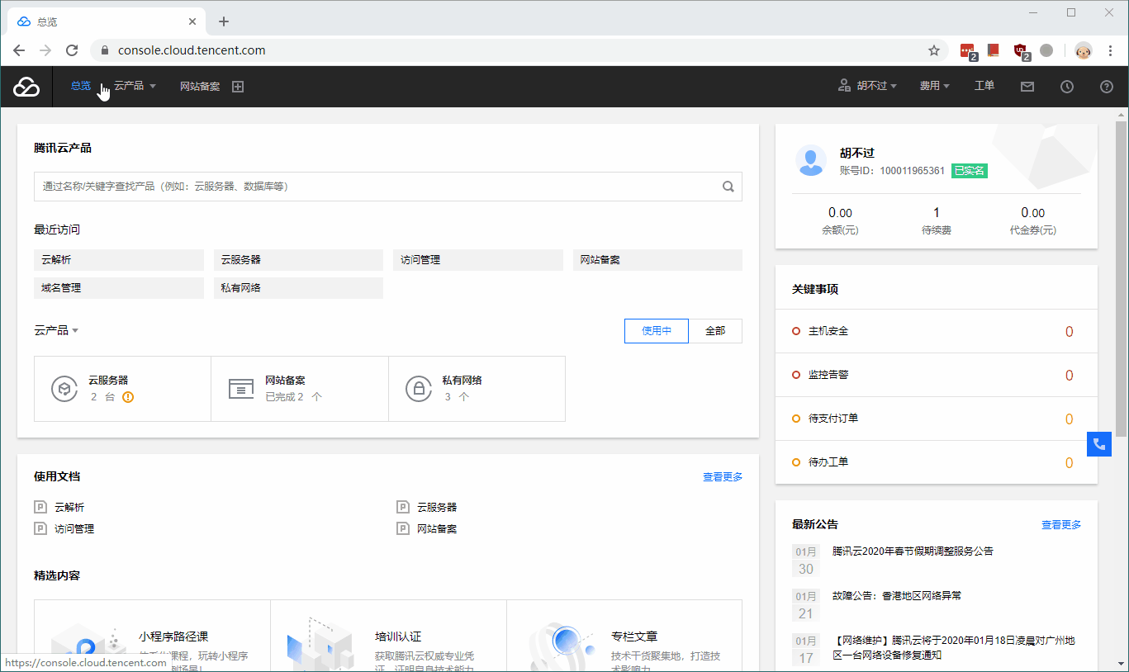Open the 香港地区网络异常 fault announcement

897,596
